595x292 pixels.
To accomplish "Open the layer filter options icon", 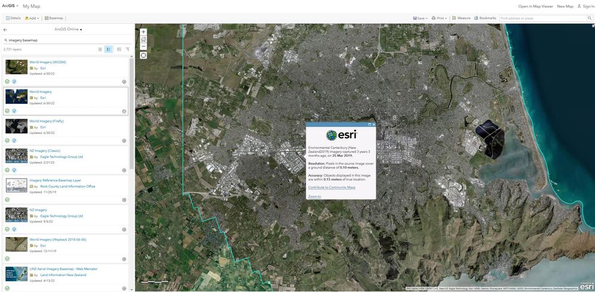I will [x=119, y=49].
